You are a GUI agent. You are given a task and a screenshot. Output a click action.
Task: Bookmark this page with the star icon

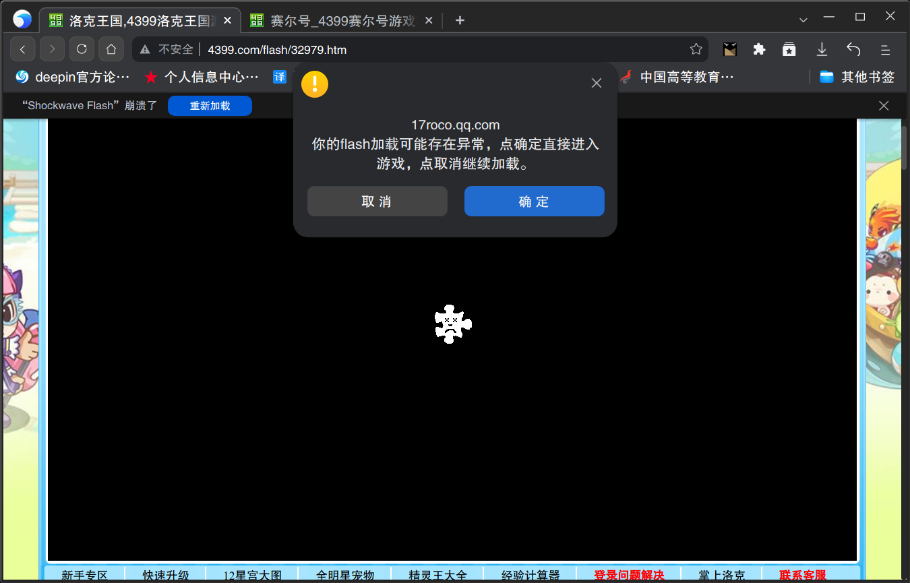(696, 49)
